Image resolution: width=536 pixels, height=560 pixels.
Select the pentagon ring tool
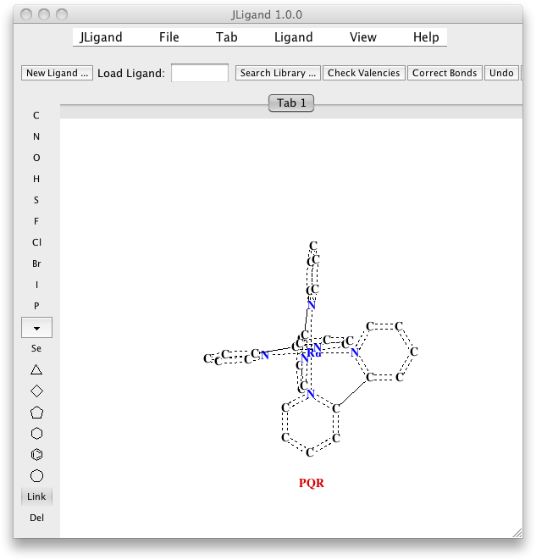(x=36, y=413)
